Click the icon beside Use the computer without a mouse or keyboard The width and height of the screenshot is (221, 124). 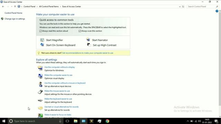pos(40,84)
